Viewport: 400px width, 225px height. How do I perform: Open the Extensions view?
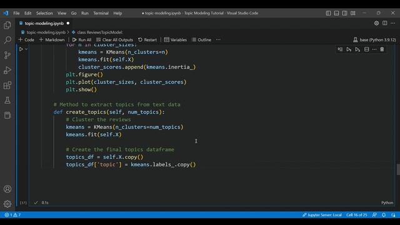click(7, 85)
